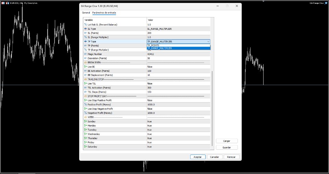Click the SL (Points) value 200
Viewport: 329px width, 174px height.
(149, 33)
